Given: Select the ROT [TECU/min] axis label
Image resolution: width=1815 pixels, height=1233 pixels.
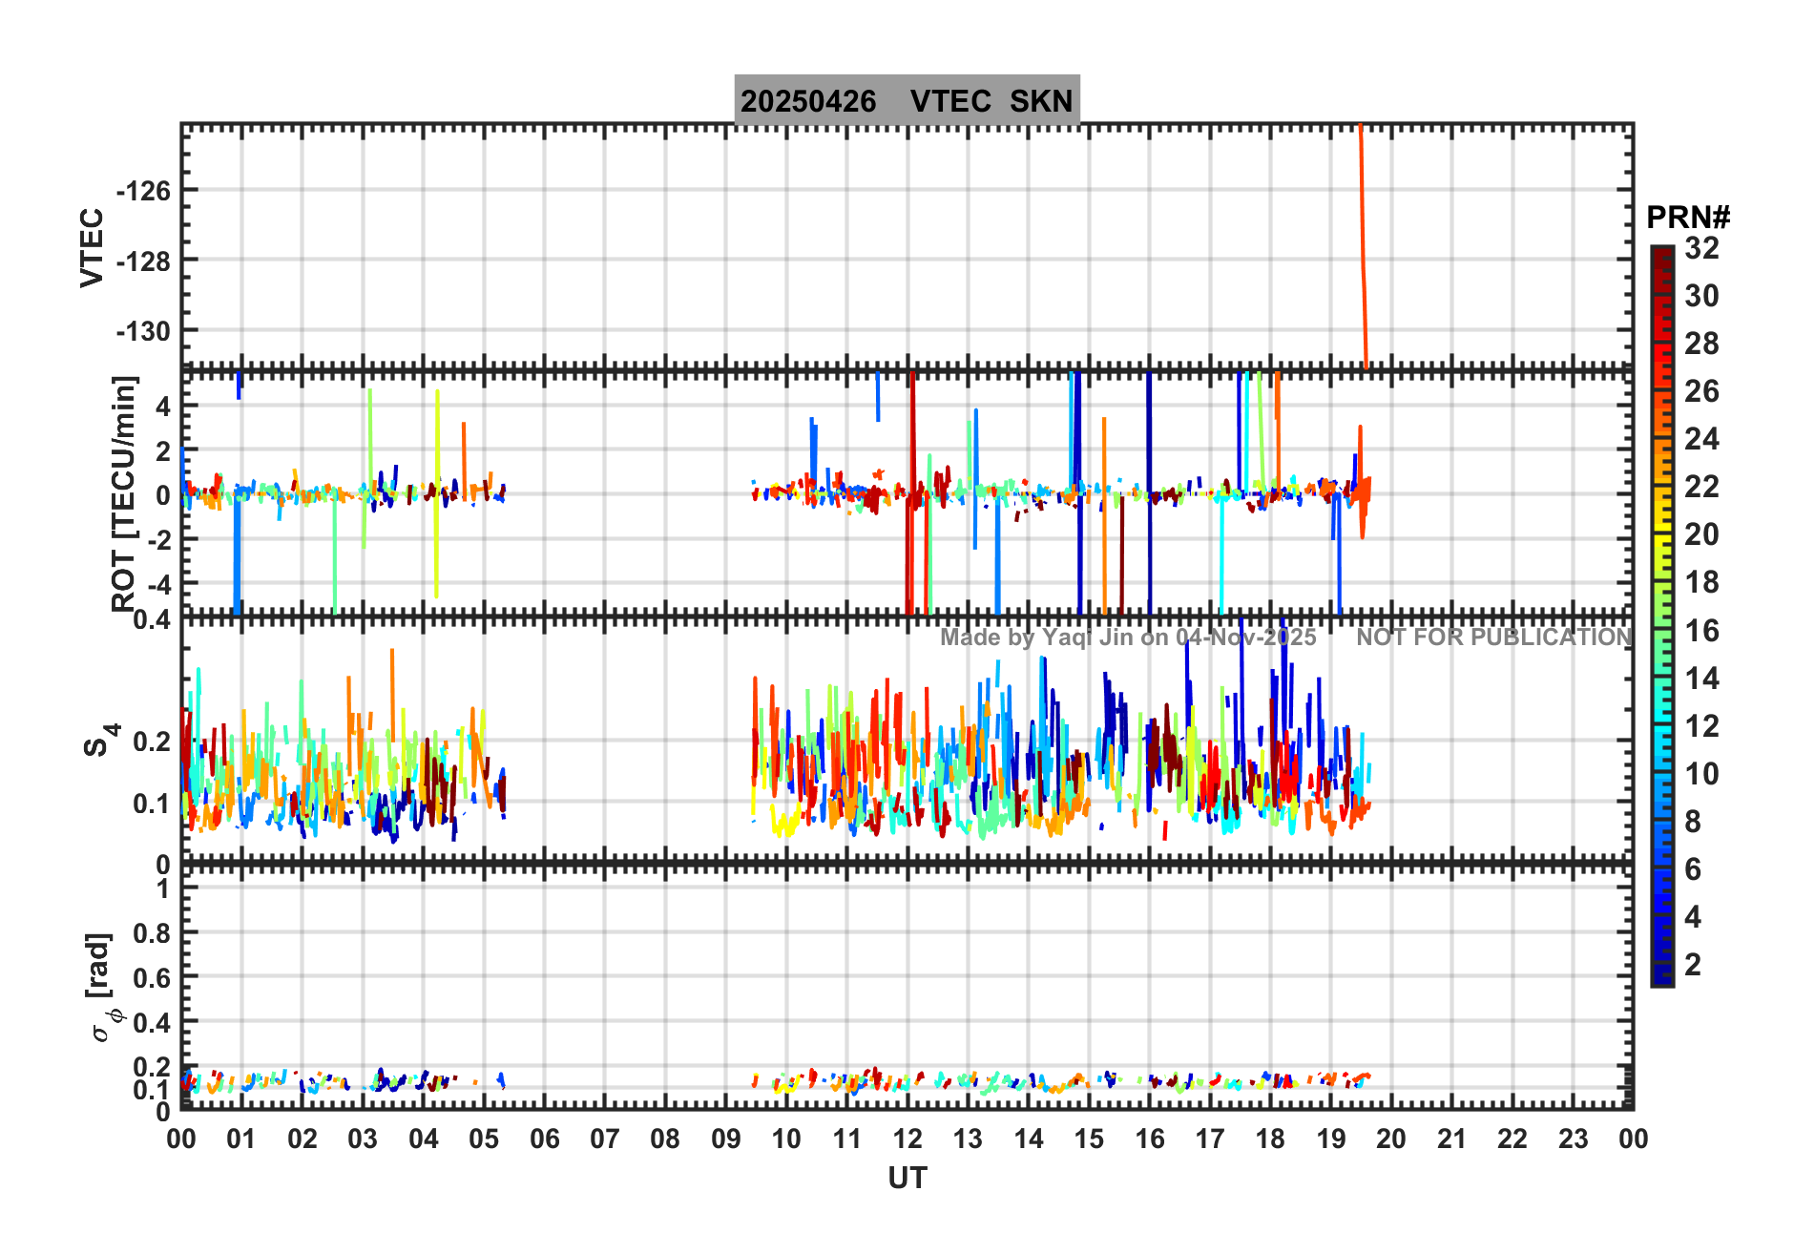Looking at the screenshot, I should [x=123, y=493].
